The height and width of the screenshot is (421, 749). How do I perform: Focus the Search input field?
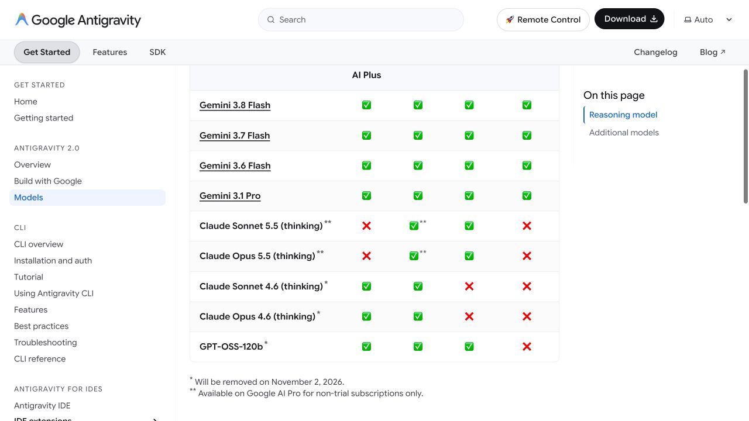click(361, 20)
